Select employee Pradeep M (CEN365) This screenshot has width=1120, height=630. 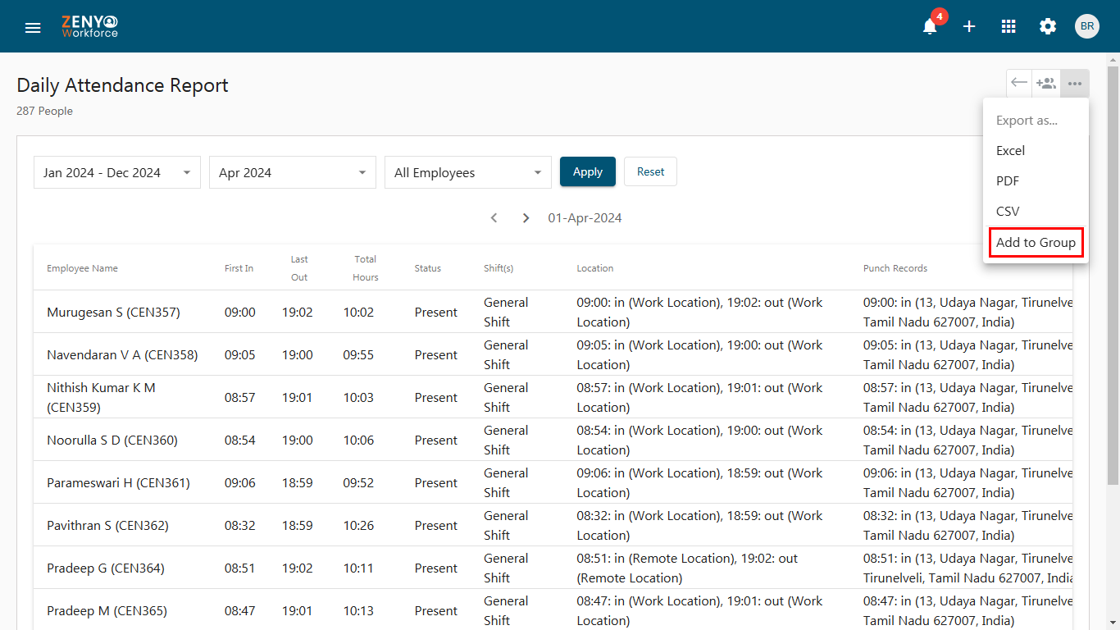(107, 611)
